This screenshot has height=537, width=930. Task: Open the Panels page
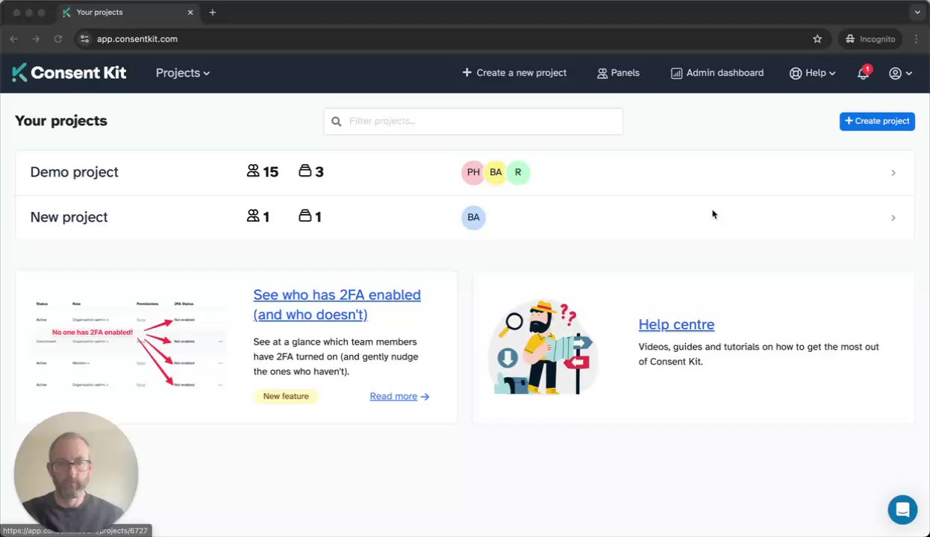618,73
